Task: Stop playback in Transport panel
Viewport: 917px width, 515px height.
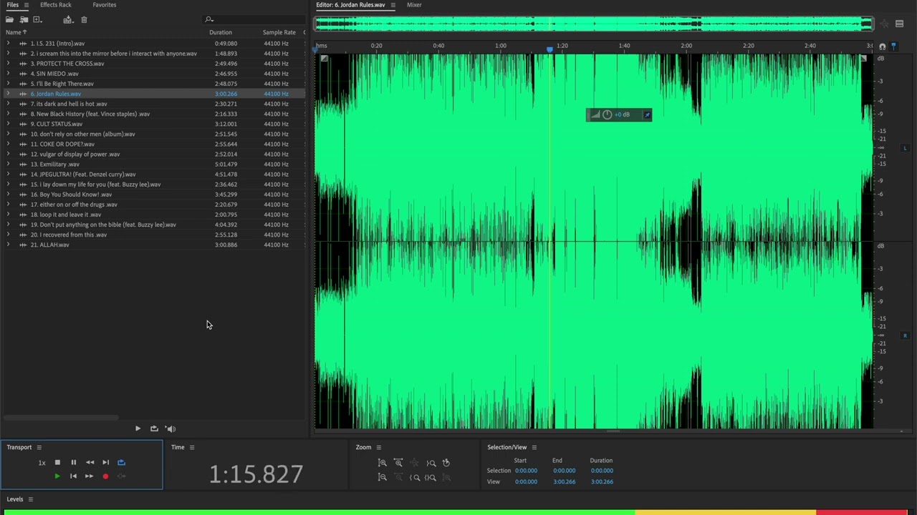Action: click(57, 463)
